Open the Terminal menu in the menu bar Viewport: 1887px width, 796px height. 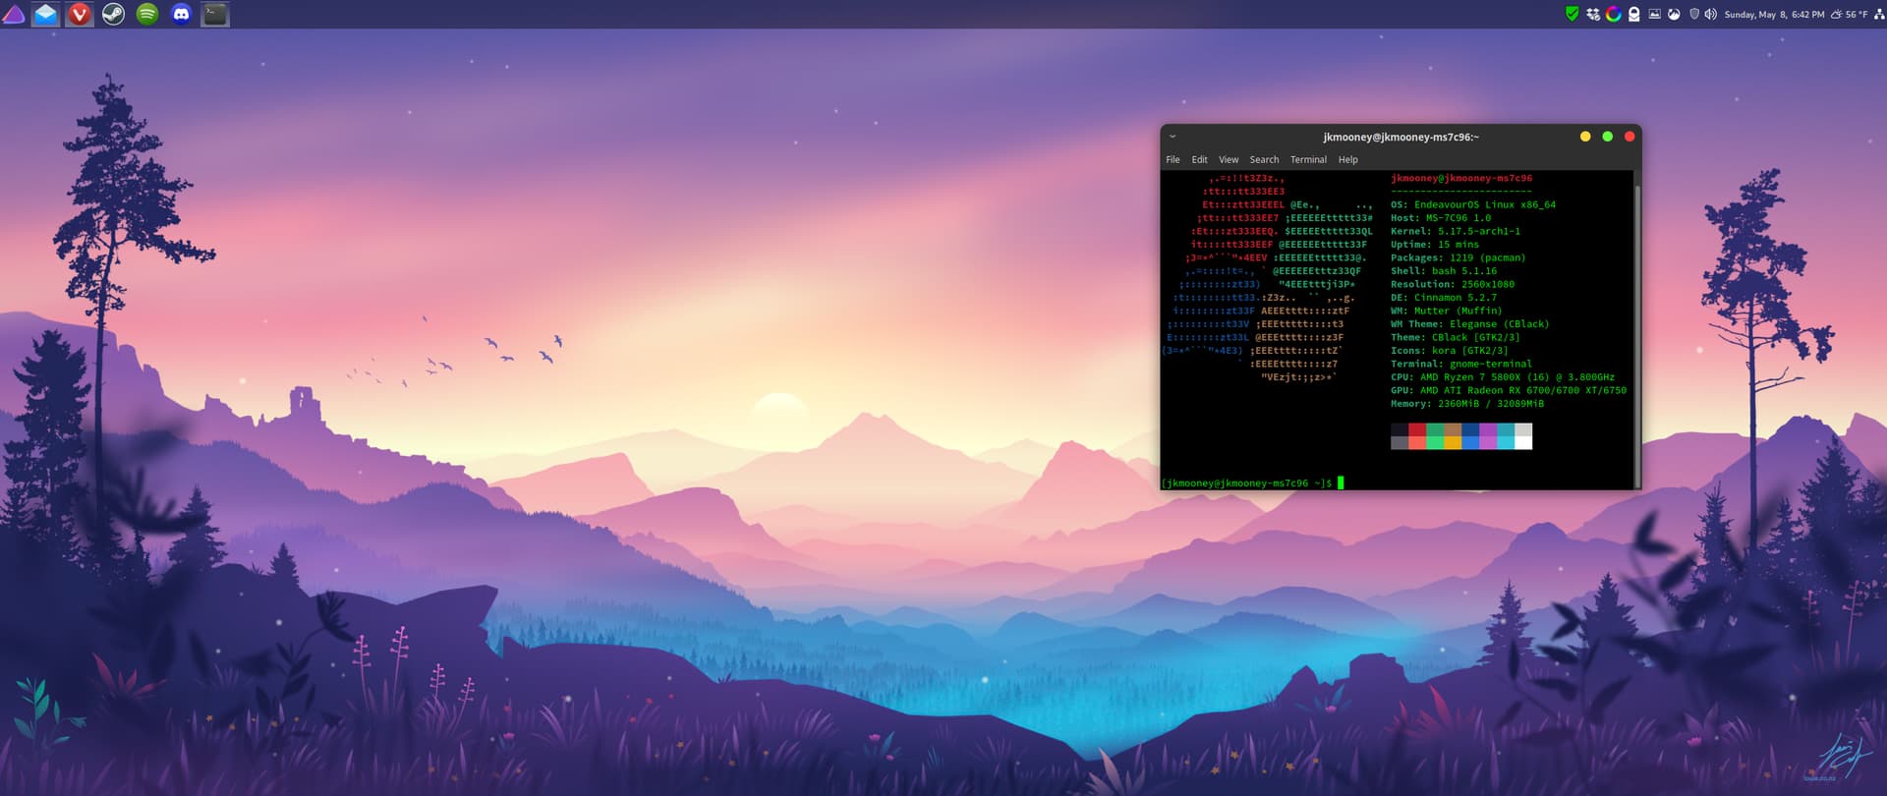(1308, 159)
